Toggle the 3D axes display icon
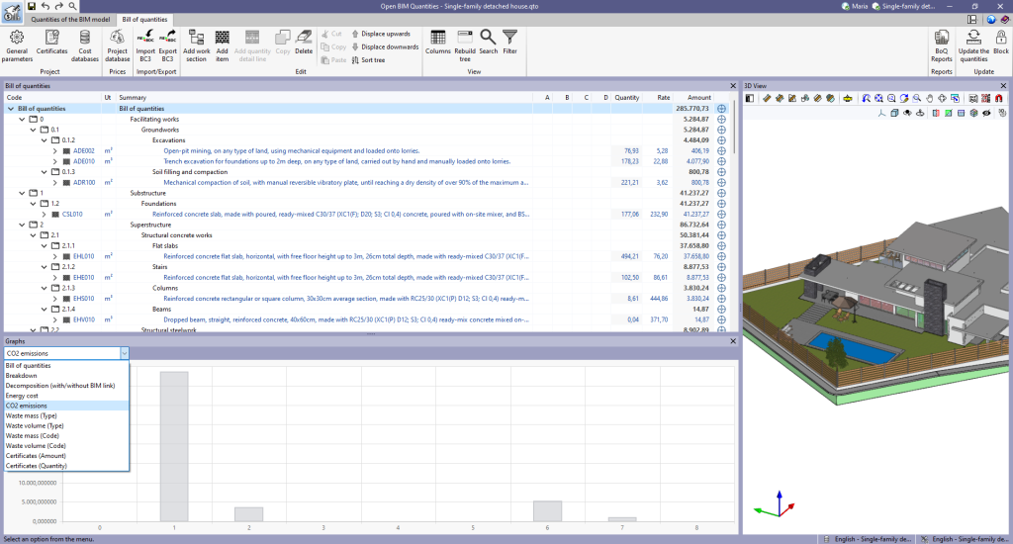This screenshot has height=544, width=1013. click(x=881, y=113)
